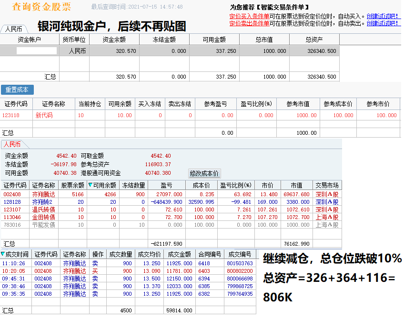Click the 参考盈亏 column header

click(216, 104)
